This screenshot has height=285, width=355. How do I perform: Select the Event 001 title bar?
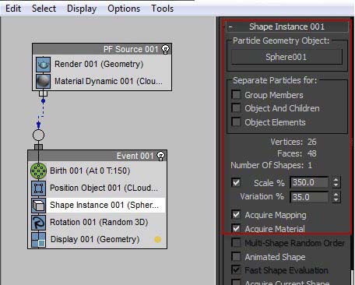coord(97,156)
